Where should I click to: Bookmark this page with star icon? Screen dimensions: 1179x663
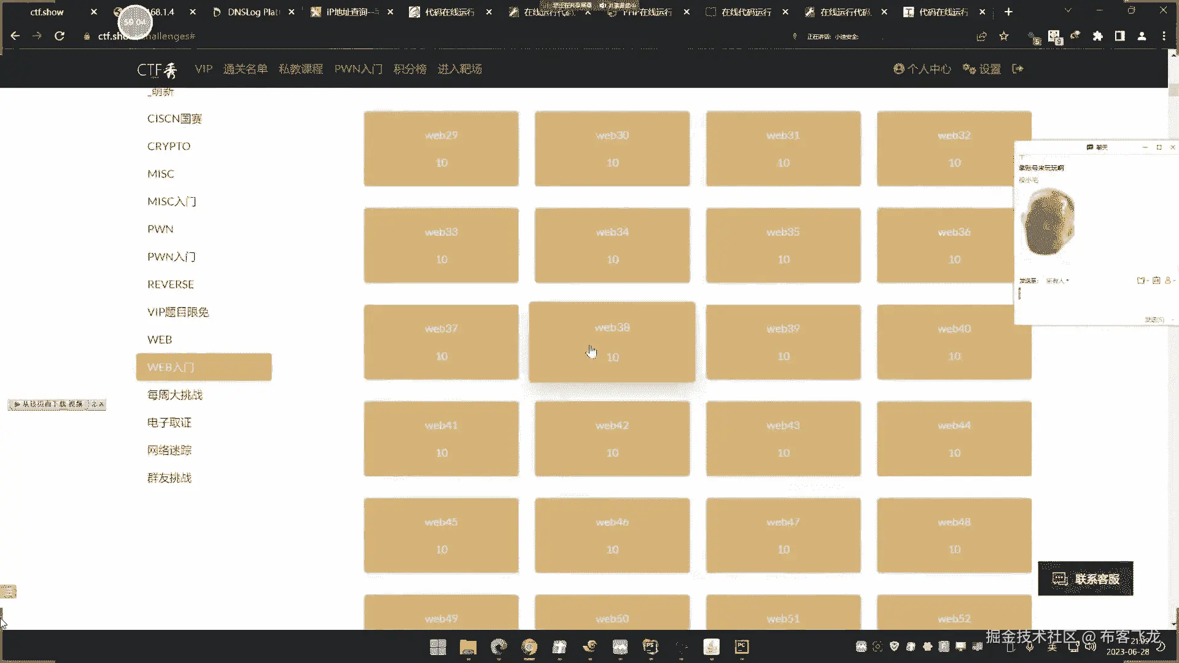click(x=1004, y=36)
